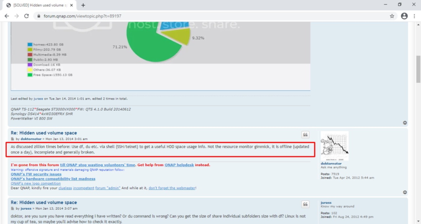Open Chrome three-dot menu
The width and height of the screenshot is (421, 224).
(414, 16)
